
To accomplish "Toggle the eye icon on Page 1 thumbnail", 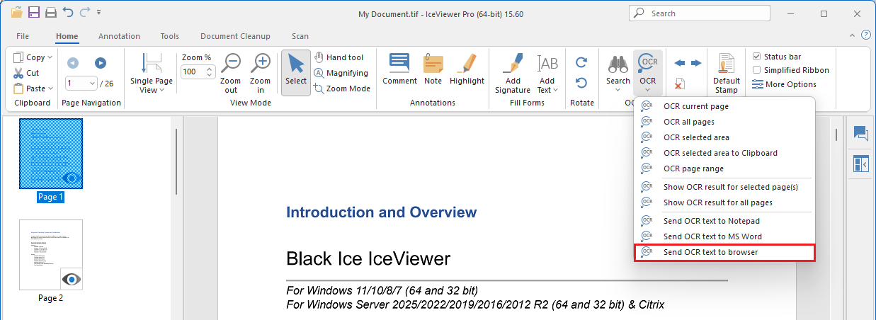I will pyautogui.click(x=72, y=178).
